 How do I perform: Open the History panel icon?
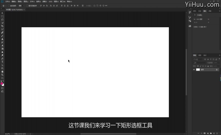pyautogui.click(x=190, y=12)
